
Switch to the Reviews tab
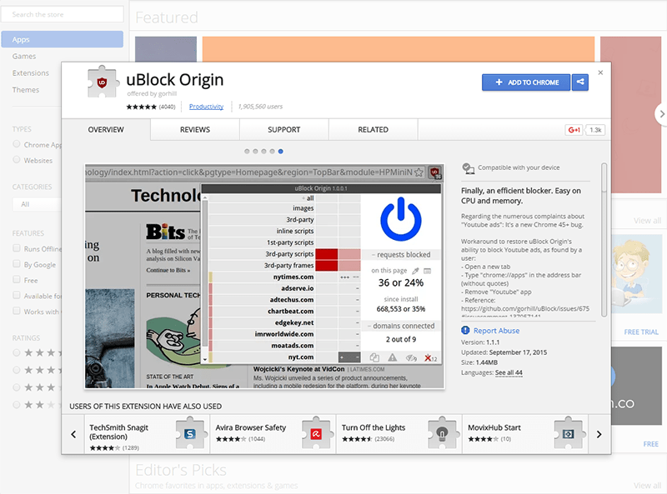[x=194, y=129]
